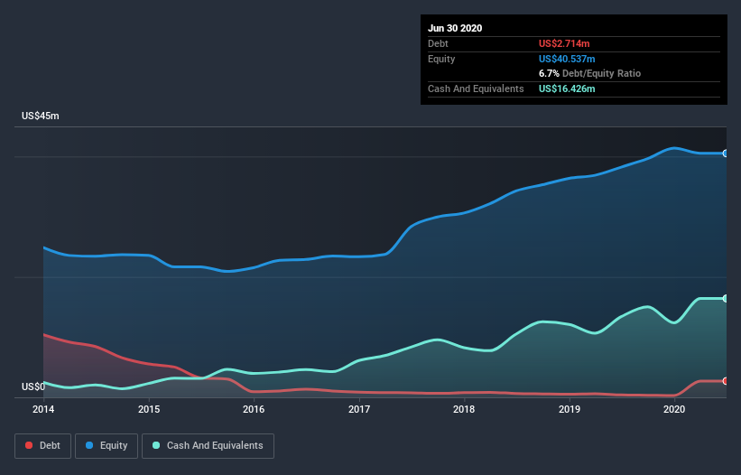Click the US$45m y-axis label
The height and width of the screenshot is (475, 741).
[41, 116]
